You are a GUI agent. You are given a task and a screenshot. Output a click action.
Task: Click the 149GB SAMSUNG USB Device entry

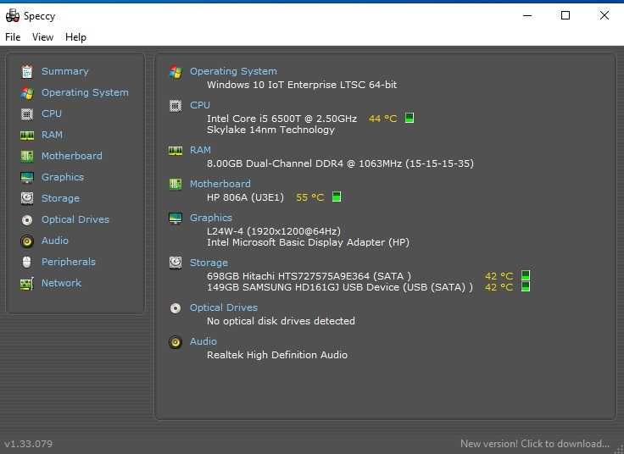click(x=340, y=287)
